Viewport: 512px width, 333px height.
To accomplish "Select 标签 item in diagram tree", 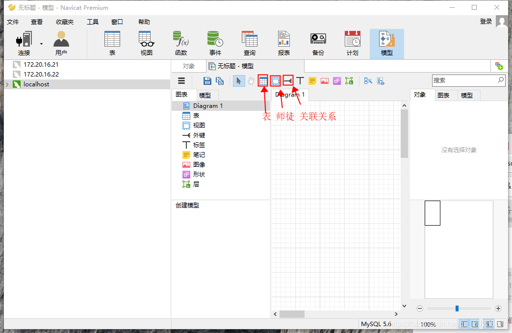I will [199, 145].
